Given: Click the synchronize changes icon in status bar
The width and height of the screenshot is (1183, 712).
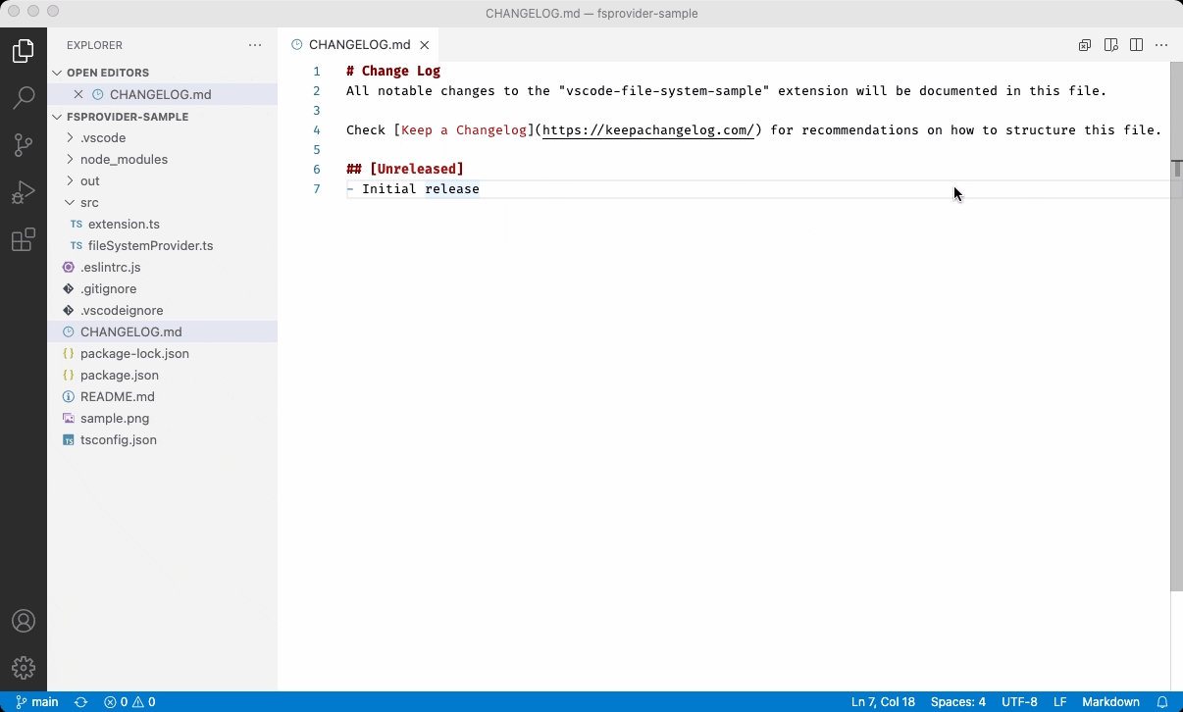Looking at the screenshot, I should (x=80, y=701).
